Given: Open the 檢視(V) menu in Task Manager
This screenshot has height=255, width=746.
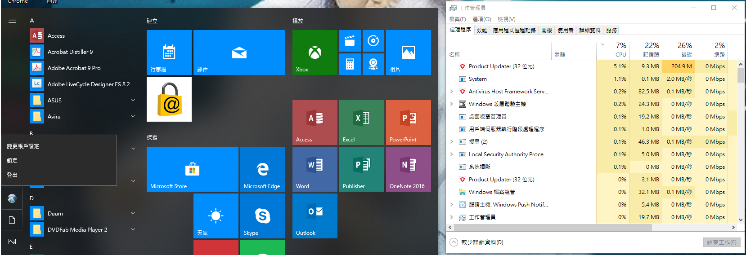Looking at the screenshot, I should [x=506, y=19].
